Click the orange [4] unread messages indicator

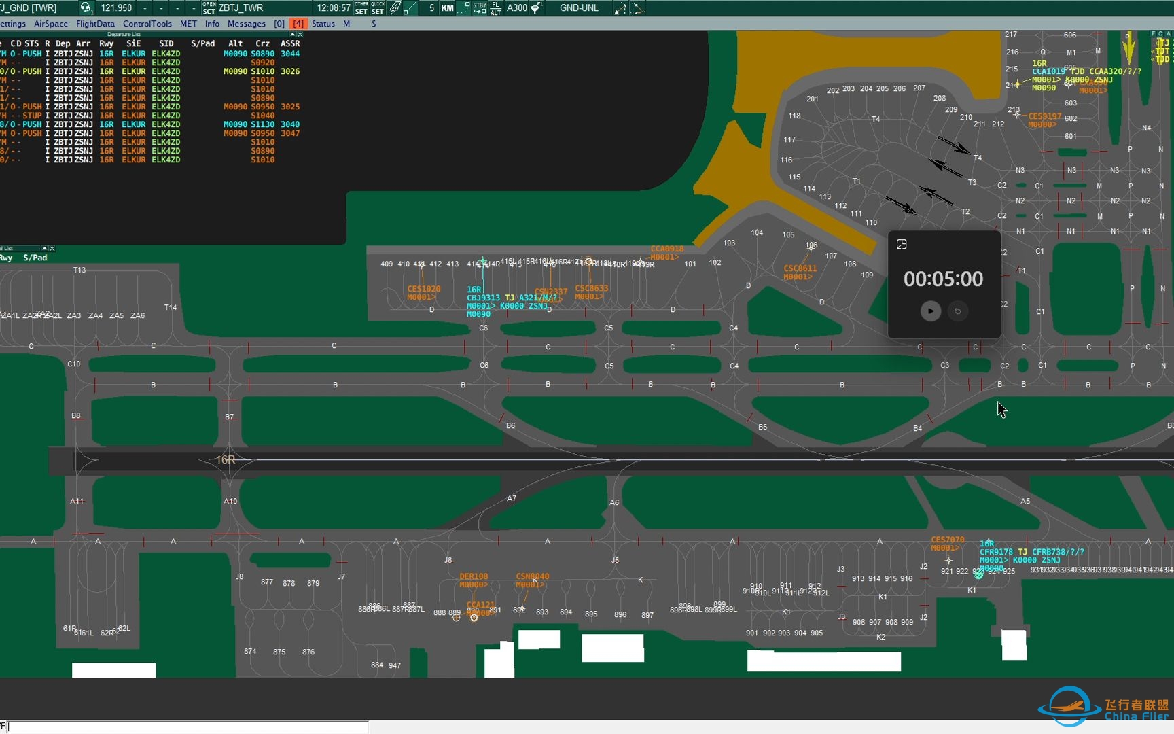coord(298,24)
